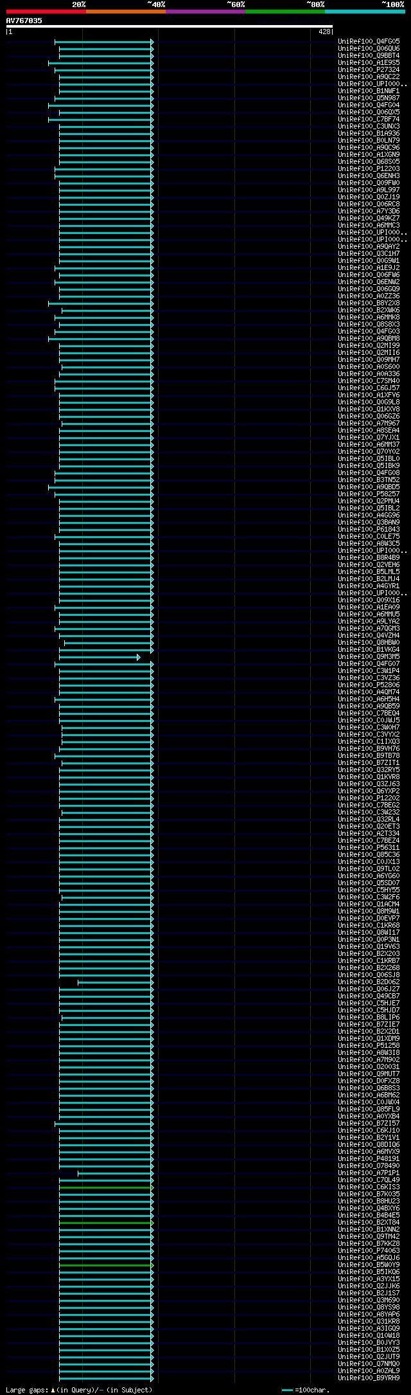The width and height of the screenshot is (411, 1395).
Task: Select the UniRef100_C7BF74 label
Action: click(369, 119)
